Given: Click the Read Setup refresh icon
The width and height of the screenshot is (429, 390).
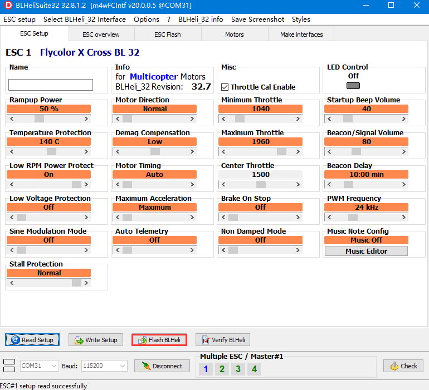Looking at the screenshot, I should click(16, 340).
